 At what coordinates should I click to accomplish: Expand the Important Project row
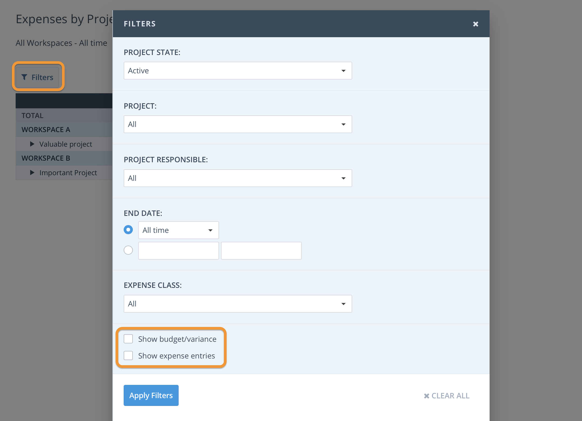coord(32,172)
